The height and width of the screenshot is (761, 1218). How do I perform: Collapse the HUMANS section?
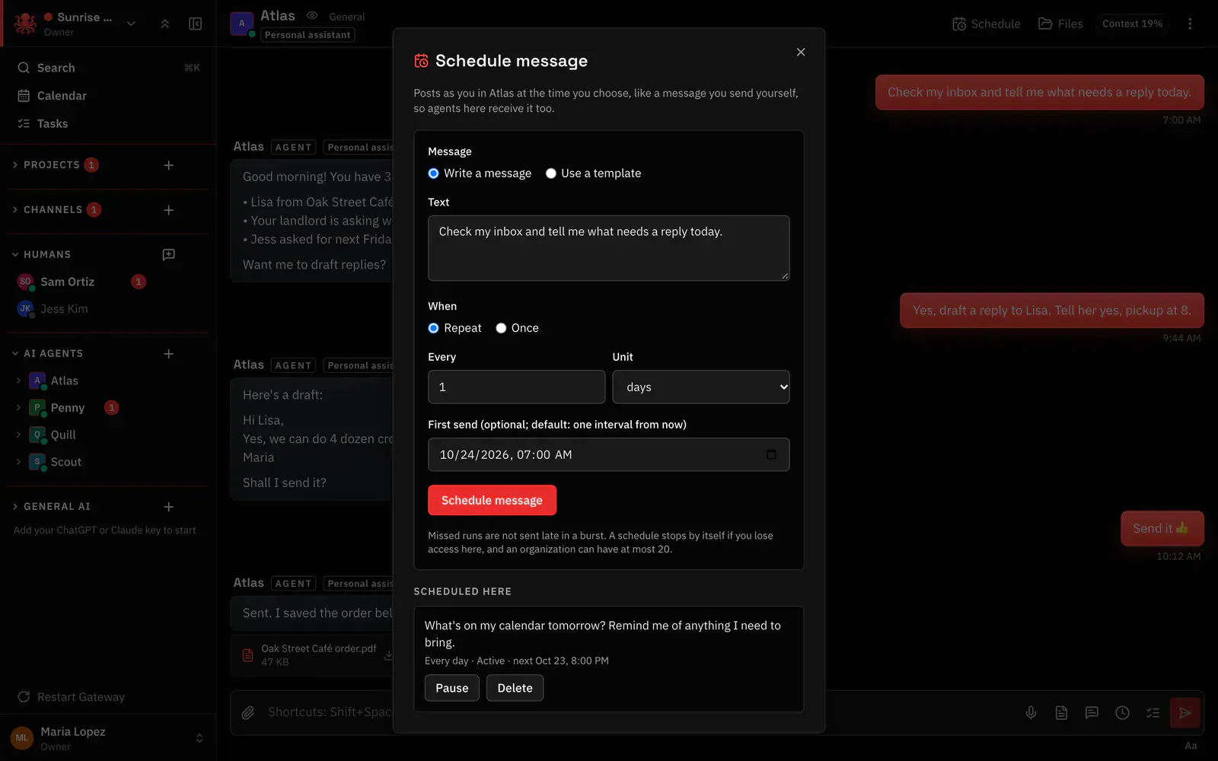click(42, 254)
